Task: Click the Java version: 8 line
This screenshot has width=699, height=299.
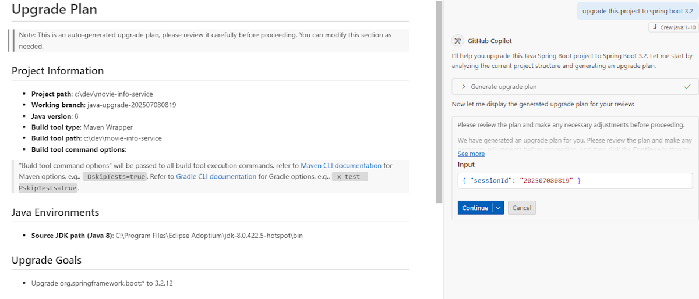Action: point(55,116)
